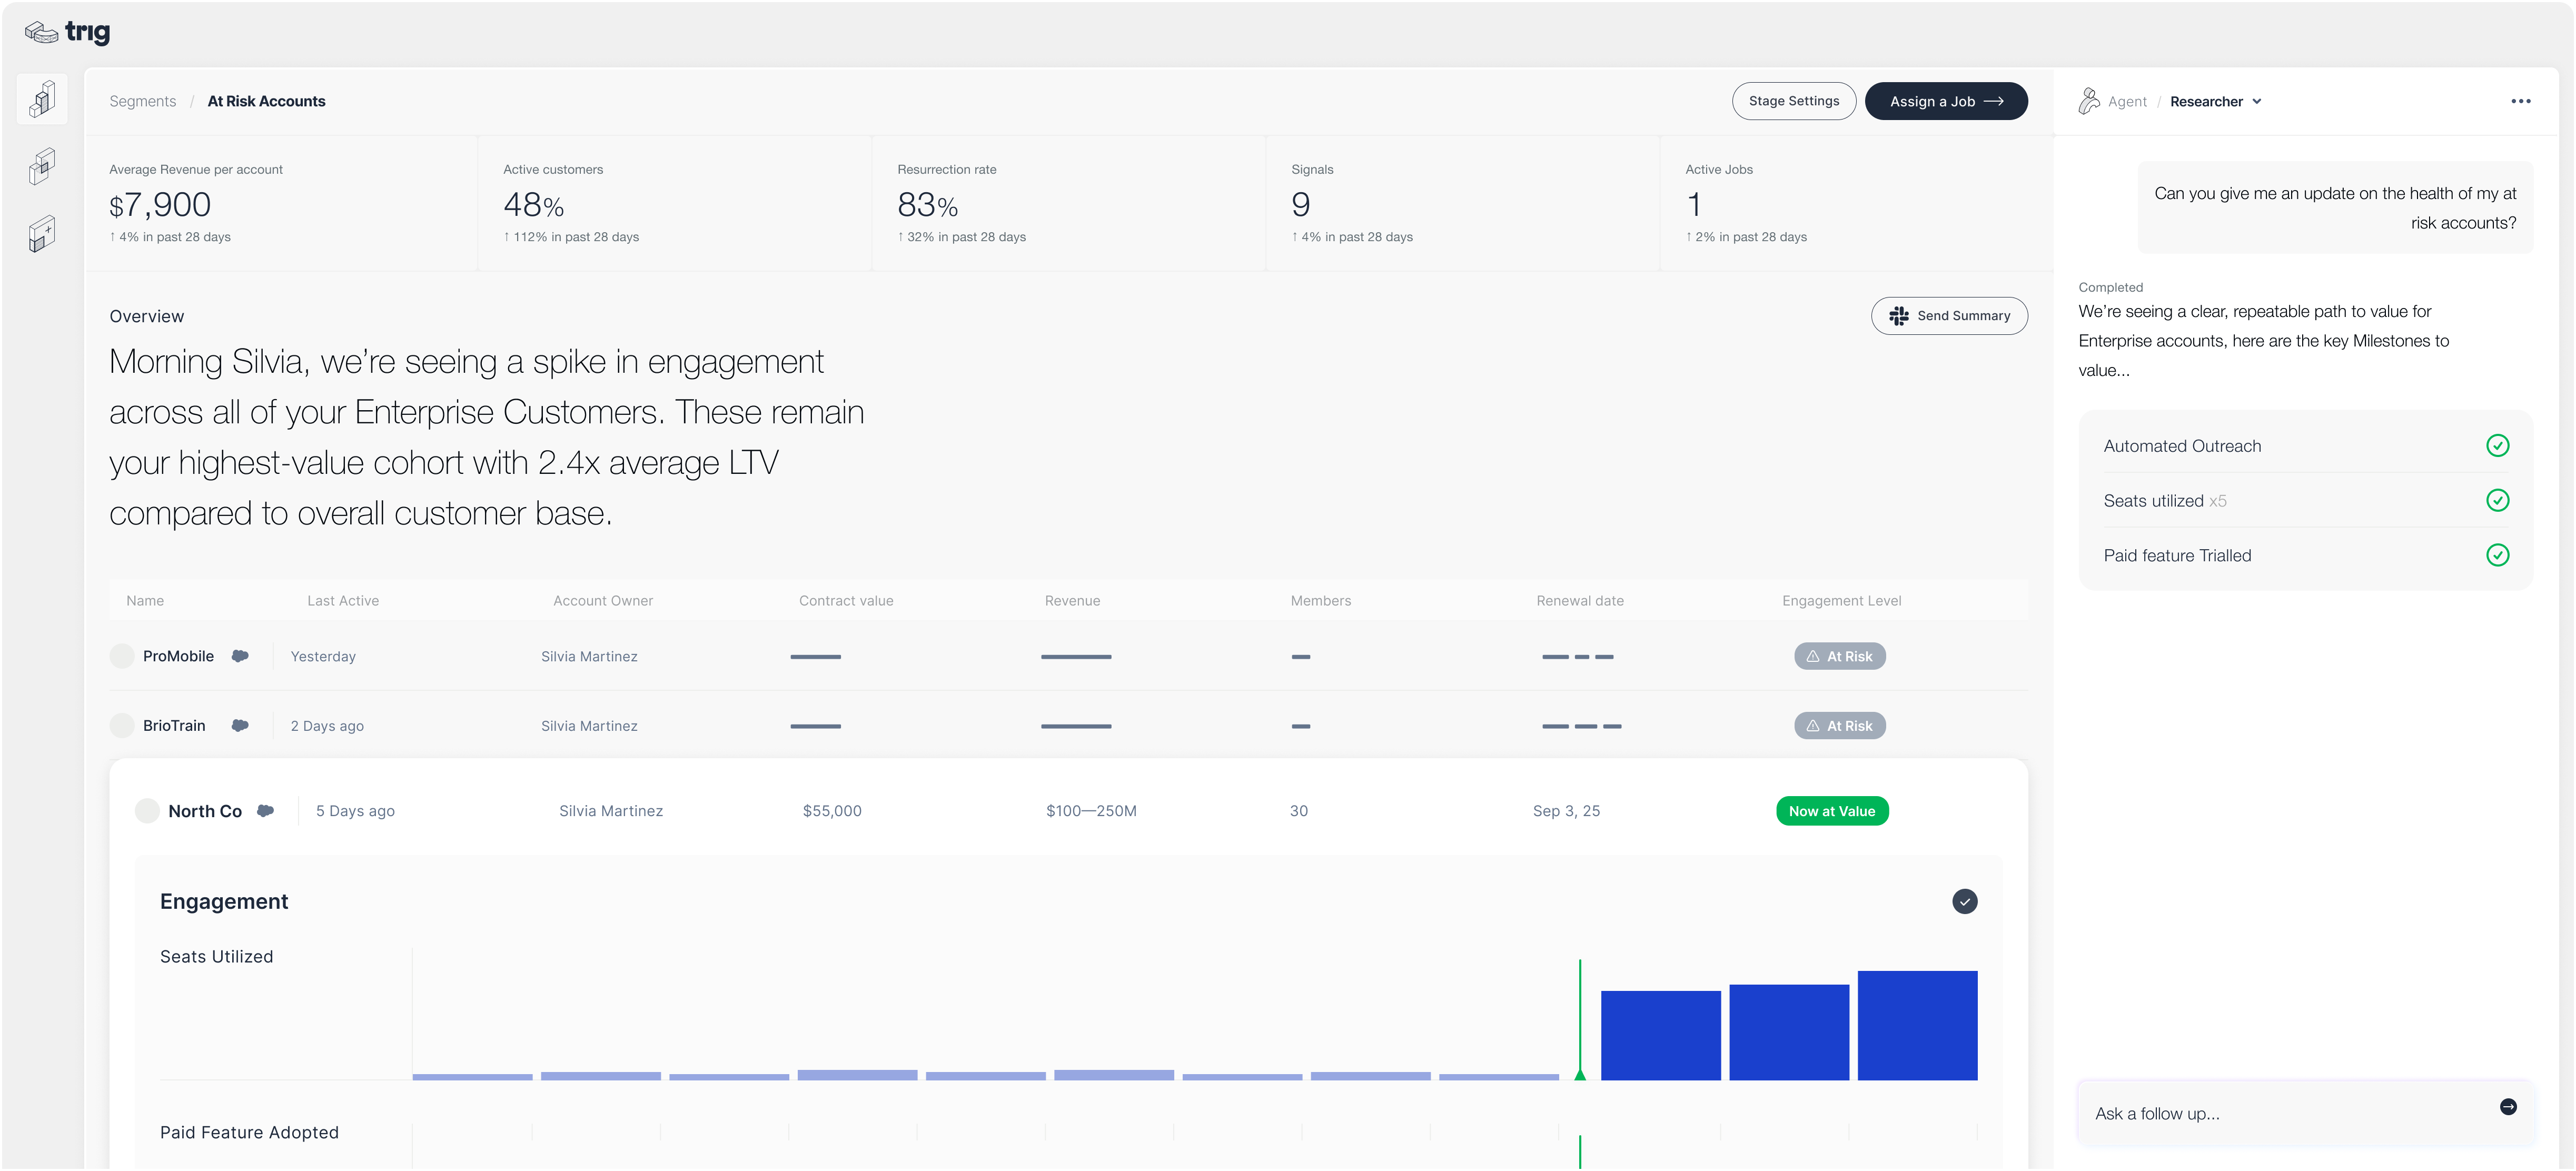This screenshot has height=1171, width=2576.
Task: Click the Salesforce cloud icon beside North Co
Action: pyautogui.click(x=265, y=811)
